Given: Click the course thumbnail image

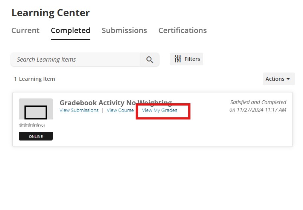Looking at the screenshot, I should (x=36, y=109).
